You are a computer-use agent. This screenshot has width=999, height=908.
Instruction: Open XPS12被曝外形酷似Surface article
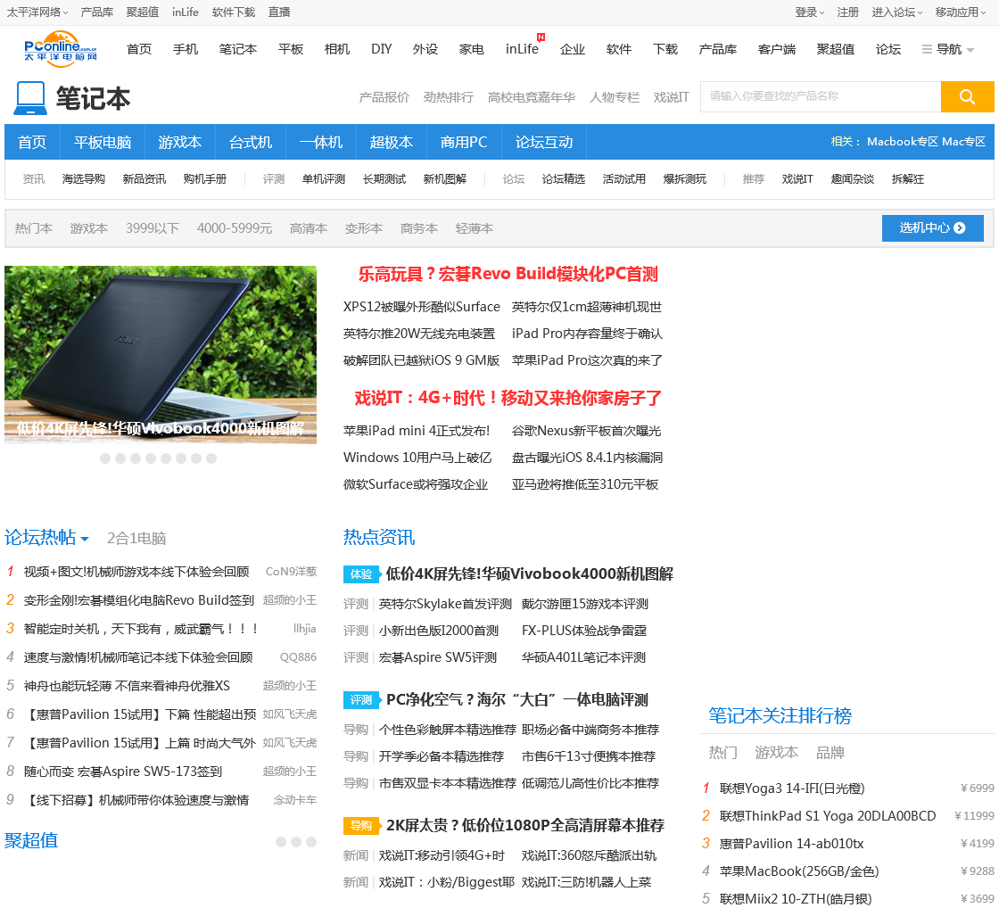tap(422, 307)
